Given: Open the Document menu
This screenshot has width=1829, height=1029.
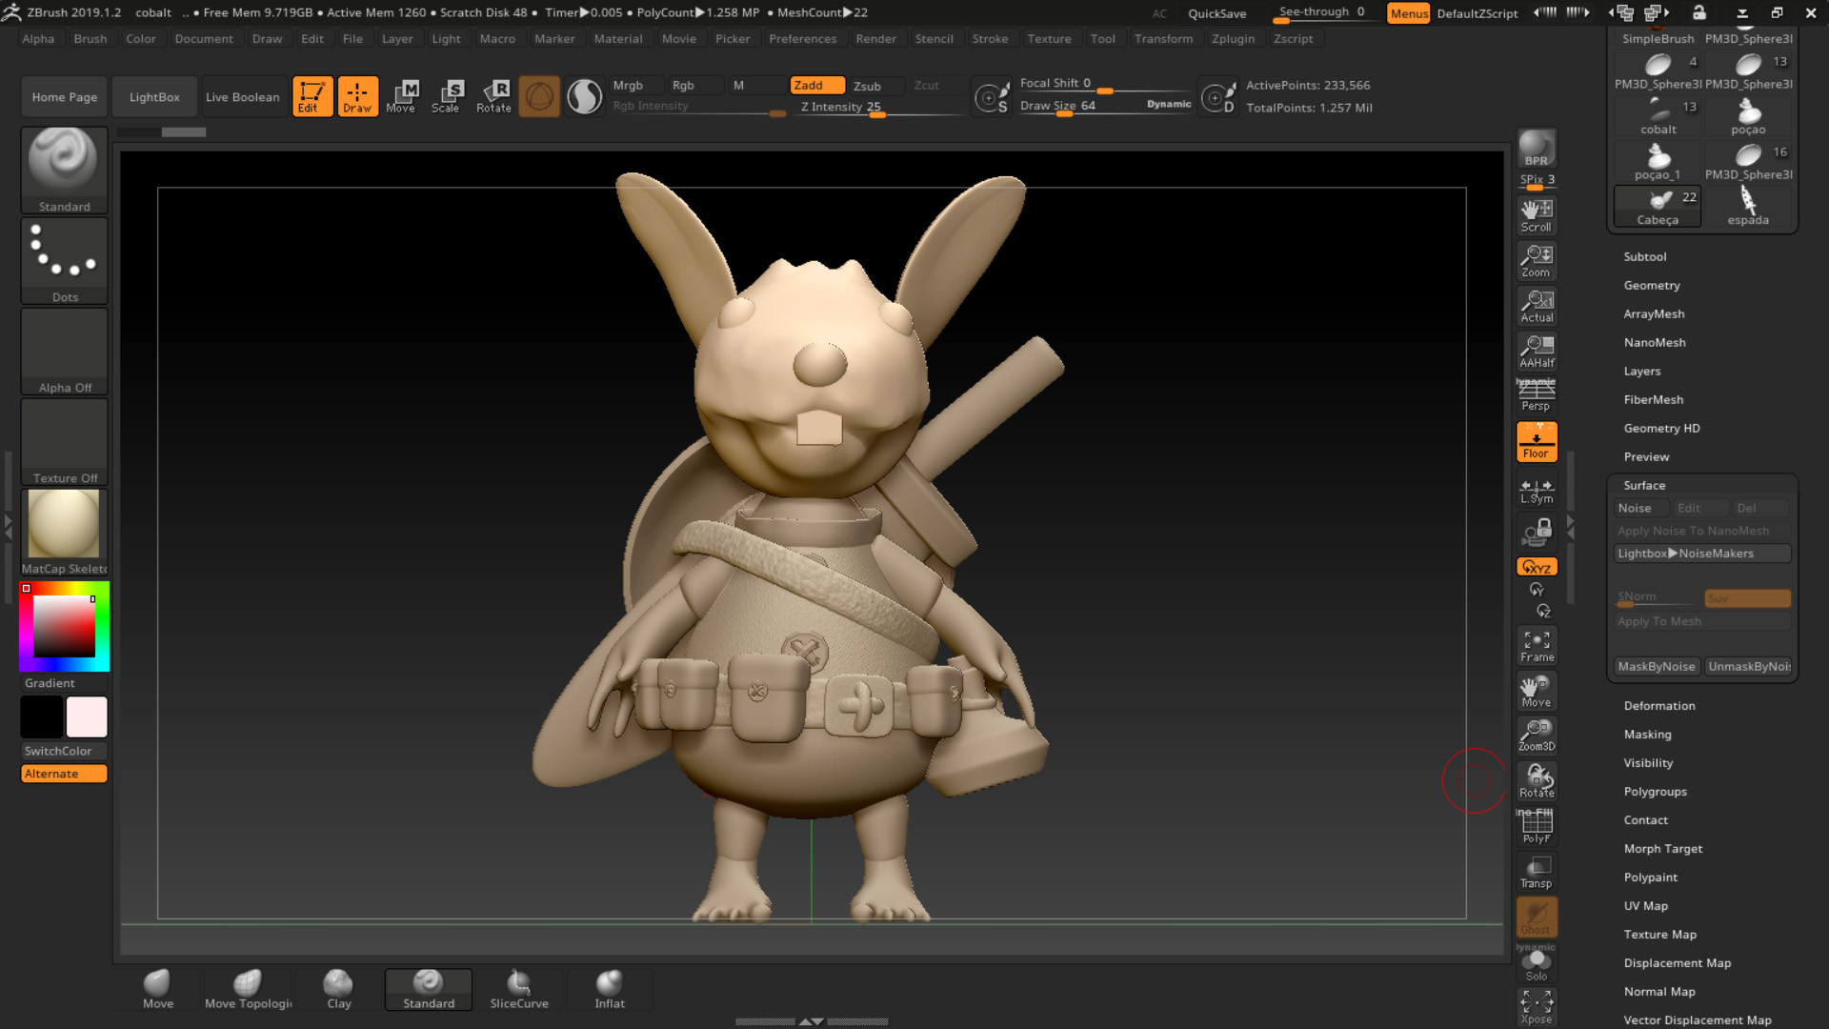Looking at the screenshot, I should point(204,39).
